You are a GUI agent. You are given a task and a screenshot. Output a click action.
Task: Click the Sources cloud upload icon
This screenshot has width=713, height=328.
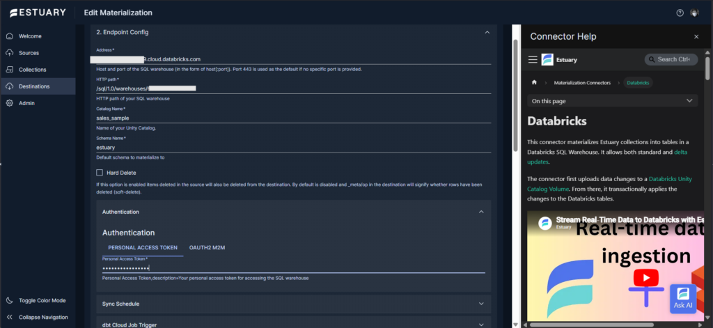[x=10, y=53]
